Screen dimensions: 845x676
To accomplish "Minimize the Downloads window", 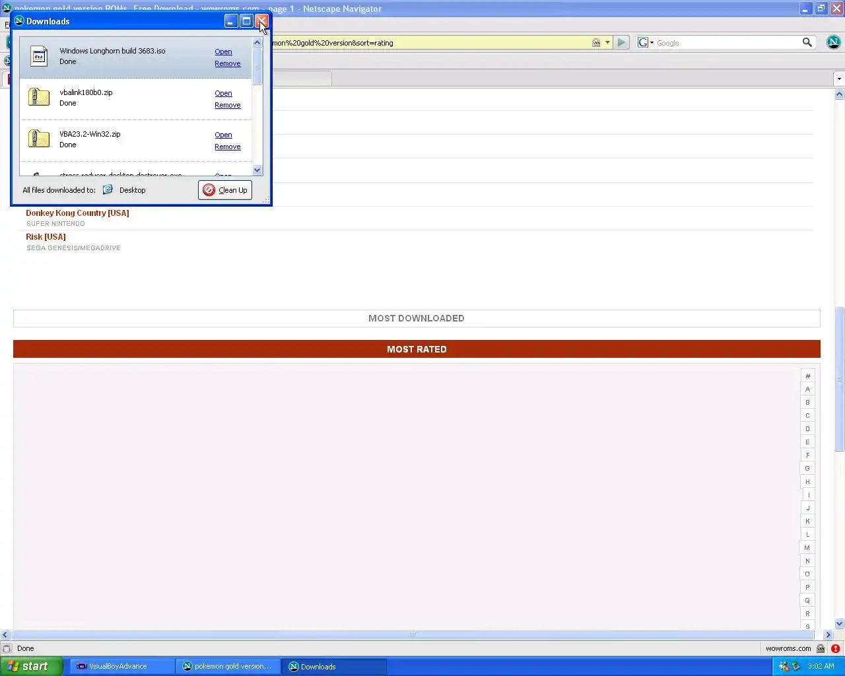I will (231, 21).
